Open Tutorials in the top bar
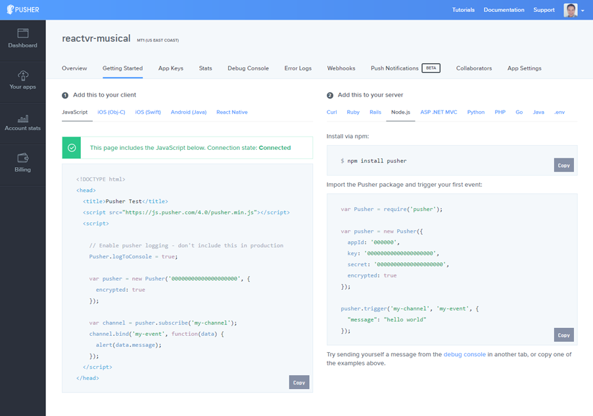This screenshot has height=416, width=593. pos(463,10)
